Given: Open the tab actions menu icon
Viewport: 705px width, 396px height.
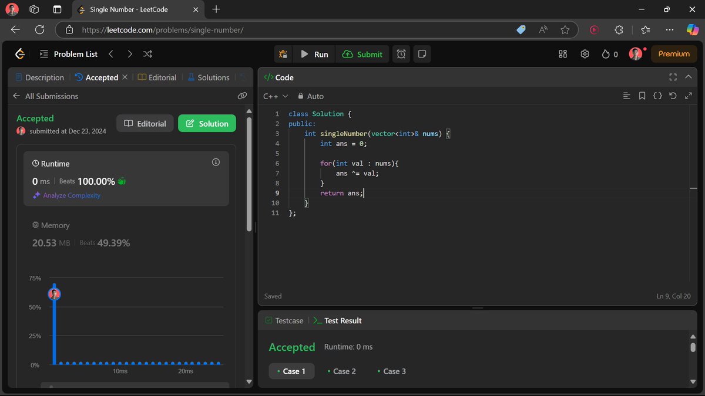Looking at the screenshot, I should click(x=57, y=9).
